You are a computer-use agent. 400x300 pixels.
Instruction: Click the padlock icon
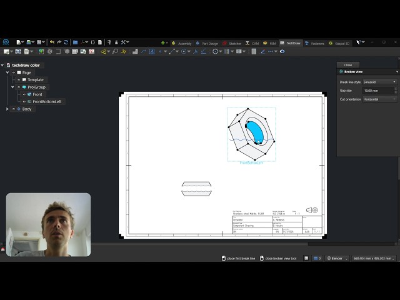click(x=116, y=42)
